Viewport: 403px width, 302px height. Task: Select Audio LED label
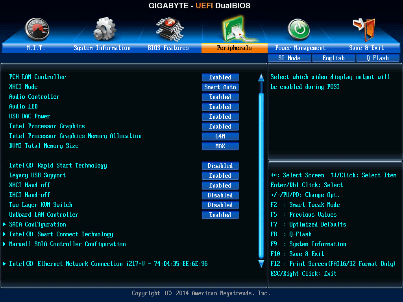tap(23, 106)
